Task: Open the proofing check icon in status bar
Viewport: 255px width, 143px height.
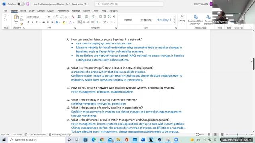Action: pos(26,135)
